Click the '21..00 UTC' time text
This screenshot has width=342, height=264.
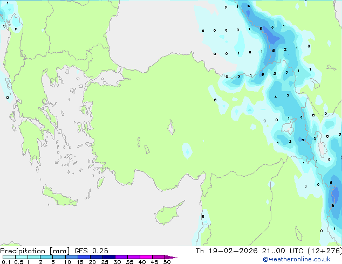point(283,251)
